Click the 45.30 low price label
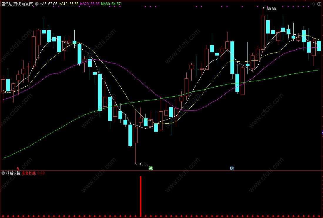The image size is (323, 218). pos(144,164)
